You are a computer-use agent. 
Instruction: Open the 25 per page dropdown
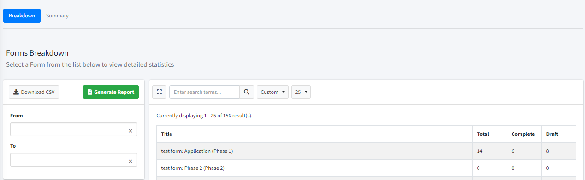tap(301, 92)
